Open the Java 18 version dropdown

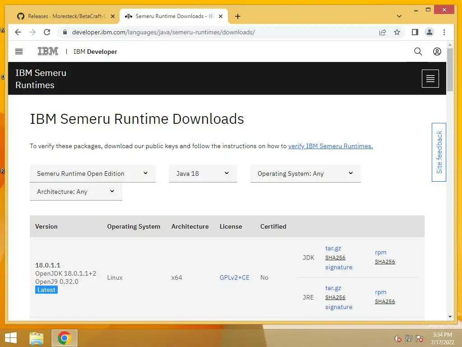click(x=203, y=173)
